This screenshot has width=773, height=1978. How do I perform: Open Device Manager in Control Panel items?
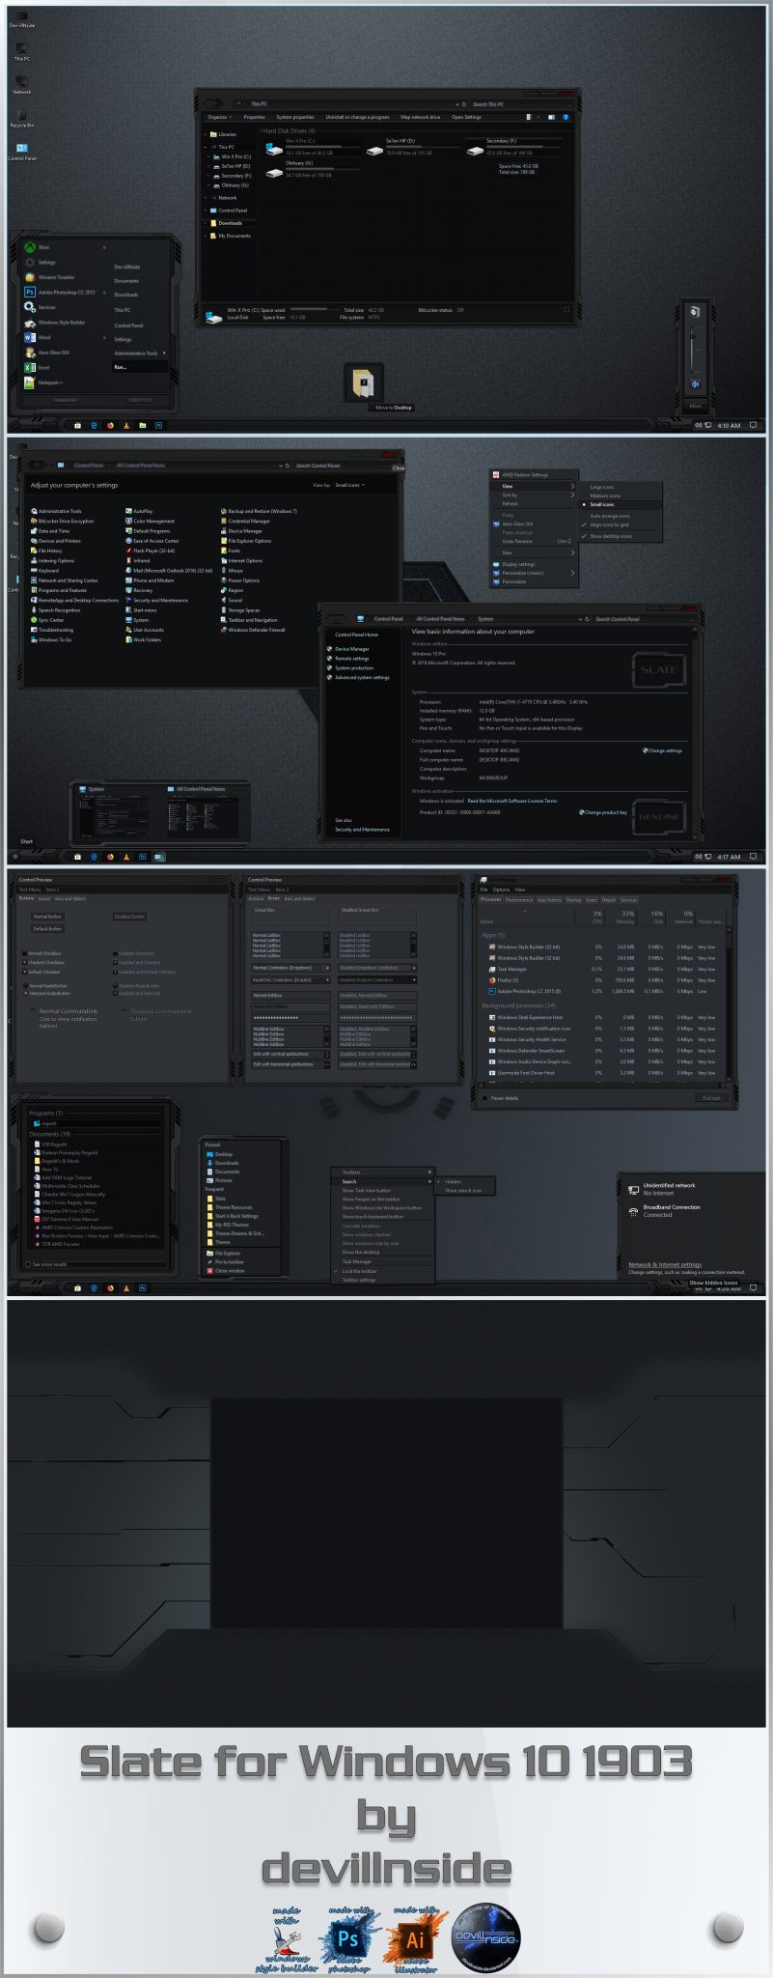[244, 531]
